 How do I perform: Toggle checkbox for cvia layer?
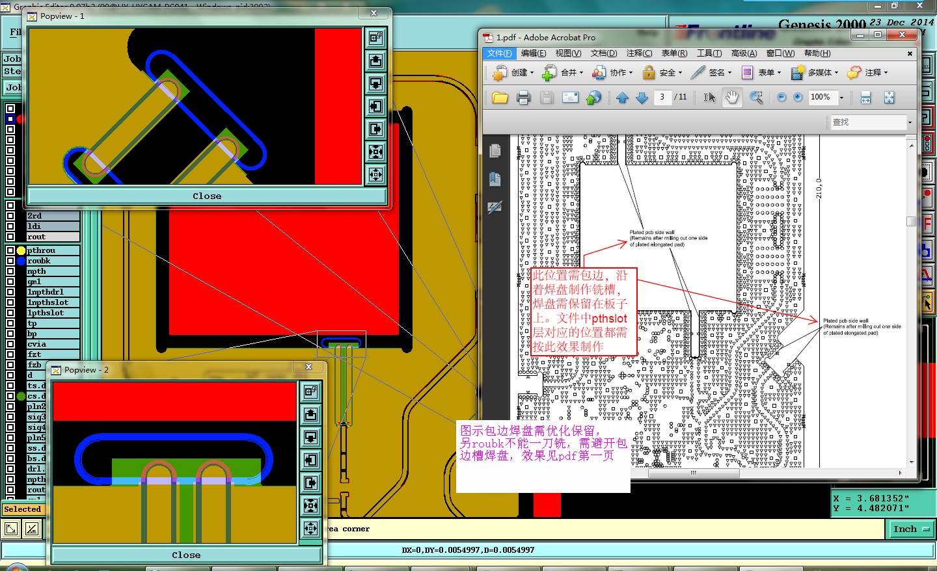tap(10, 344)
